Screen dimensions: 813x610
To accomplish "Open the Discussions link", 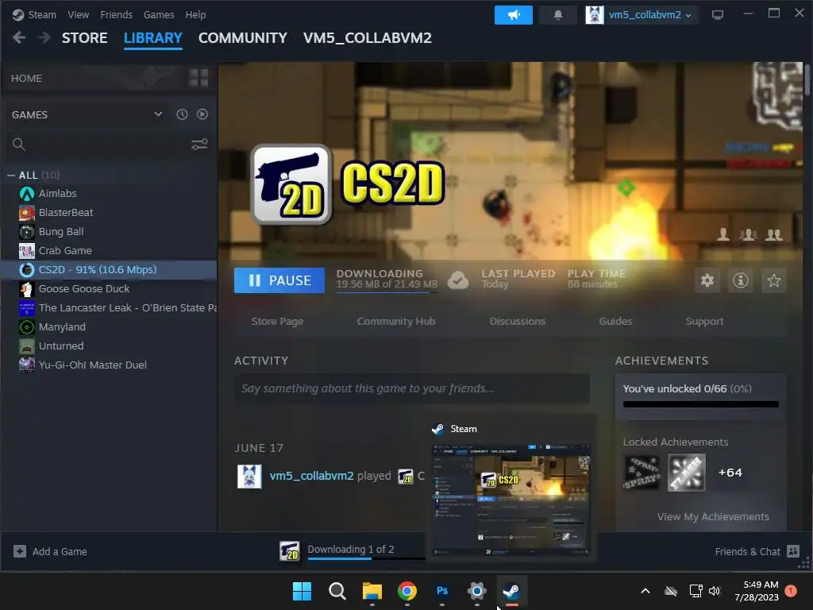I will [x=518, y=322].
